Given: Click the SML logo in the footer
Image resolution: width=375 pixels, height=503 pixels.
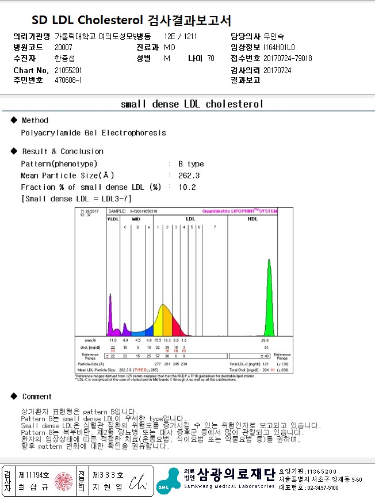Looking at the screenshot, I should click(x=169, y=481).
